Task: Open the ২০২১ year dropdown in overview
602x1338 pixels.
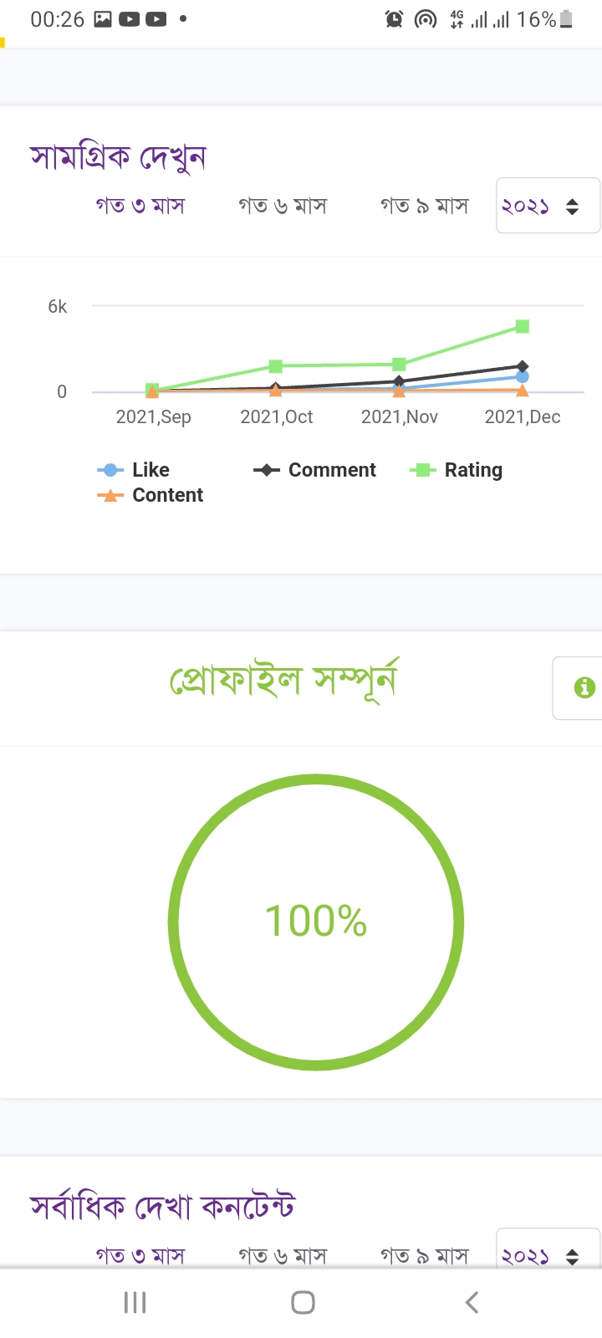Action: coord(548,206)
